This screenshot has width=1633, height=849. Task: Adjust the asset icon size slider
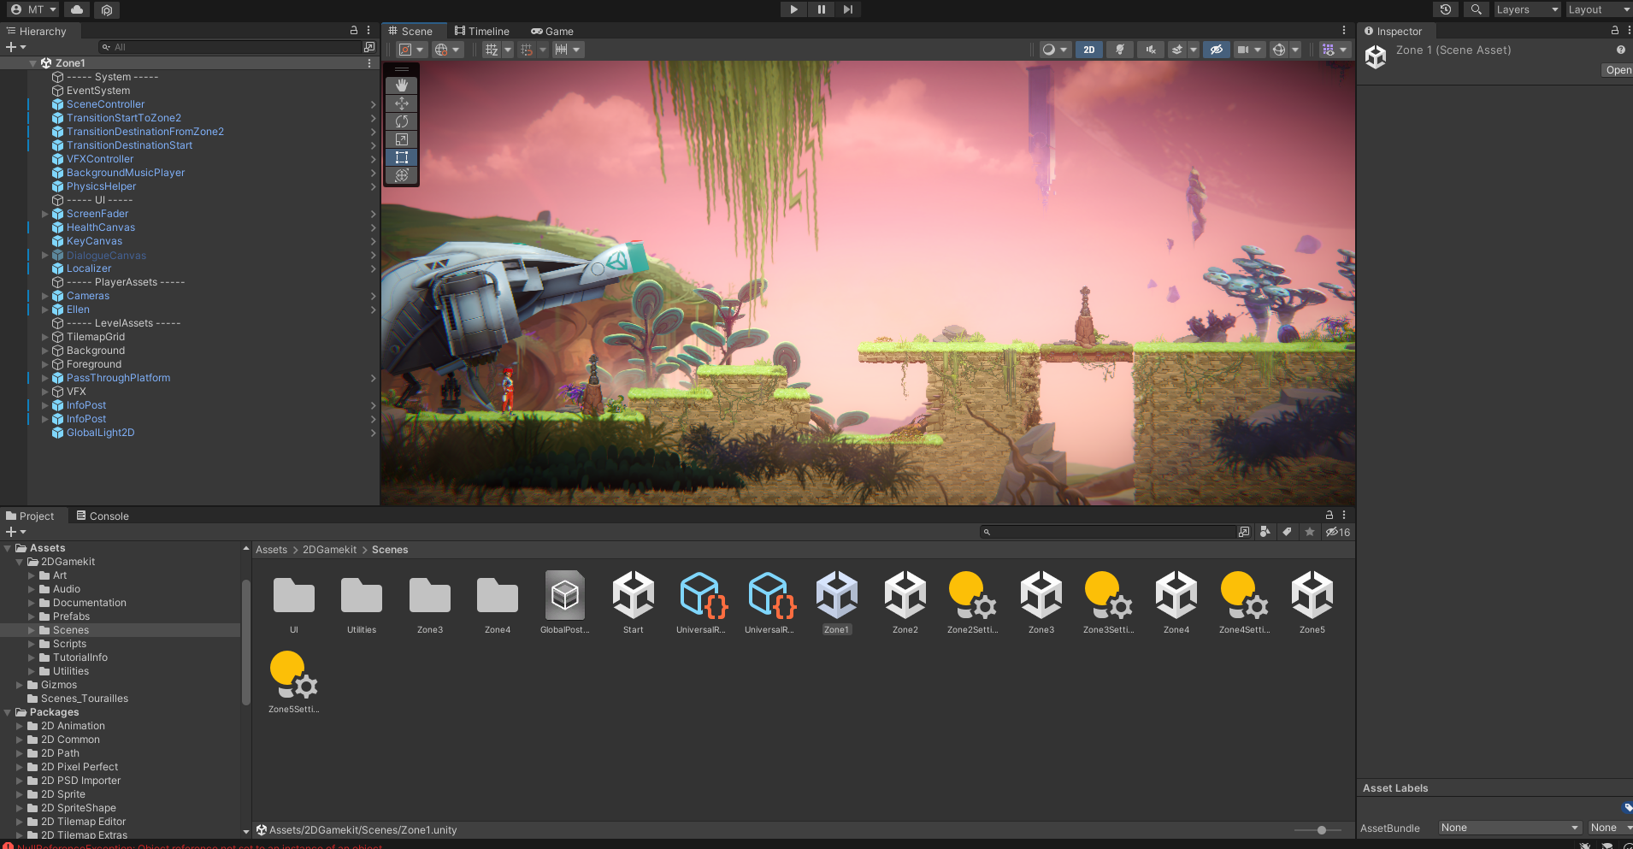(1322, 830)
